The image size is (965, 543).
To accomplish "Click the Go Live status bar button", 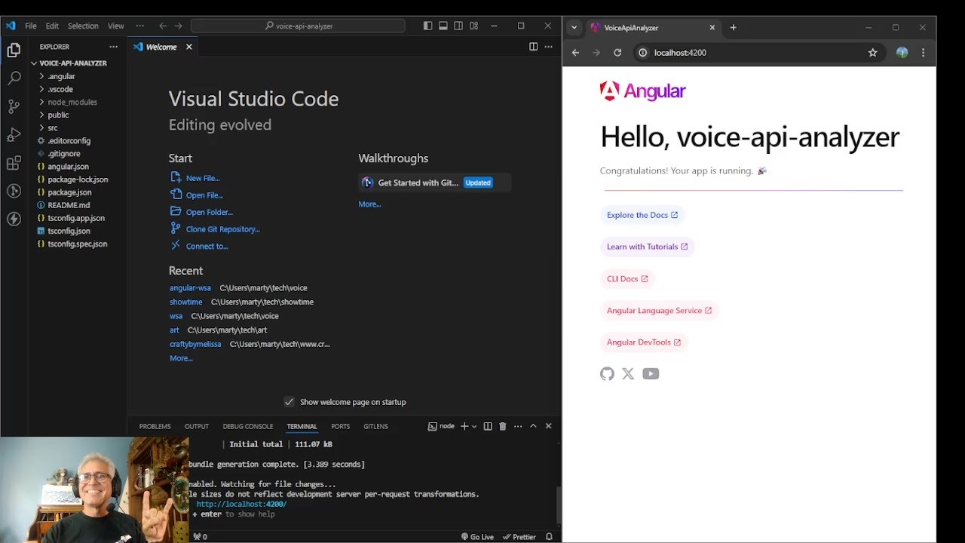I will (x=477, y=537).
